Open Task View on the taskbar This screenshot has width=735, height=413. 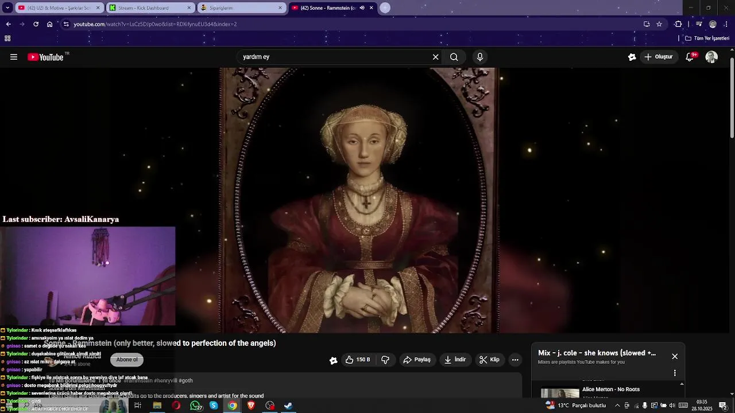click(x=138, y=406)
